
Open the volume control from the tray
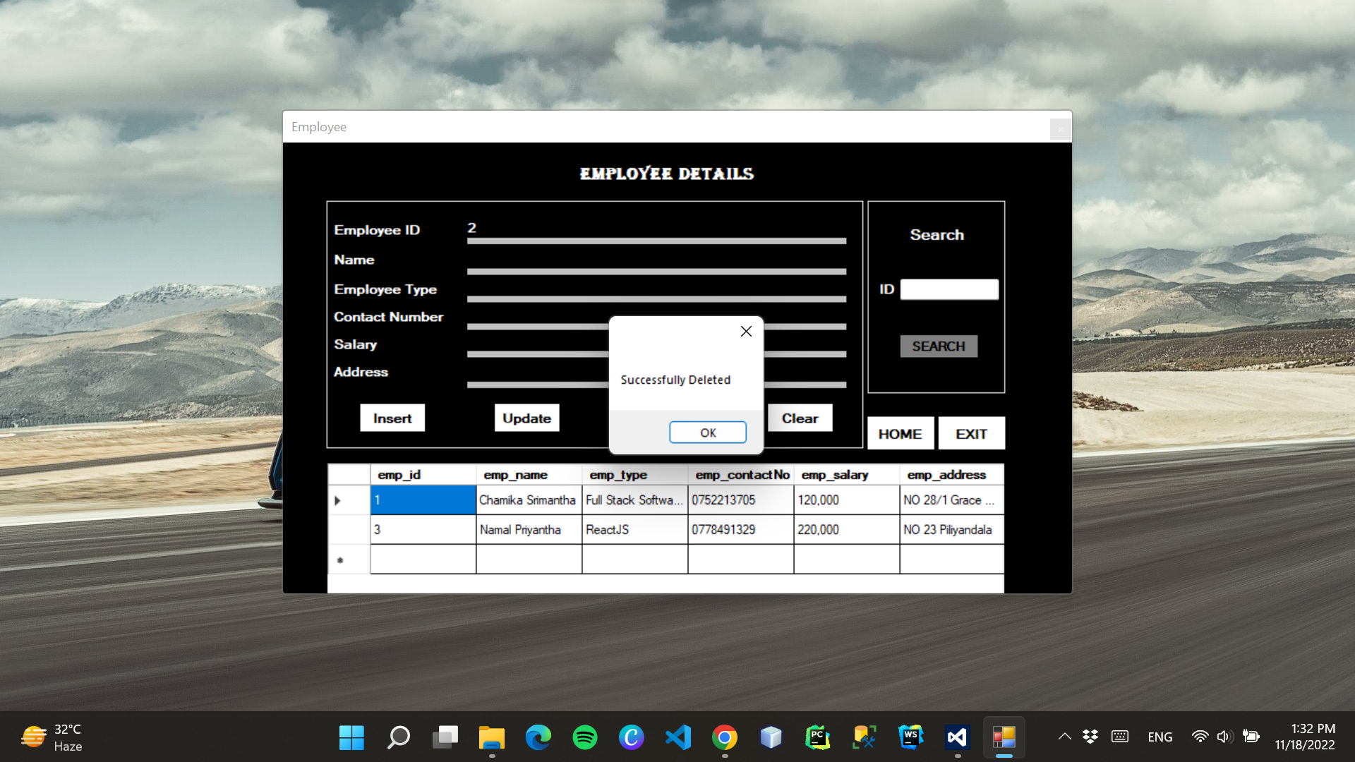(1225, 736)
